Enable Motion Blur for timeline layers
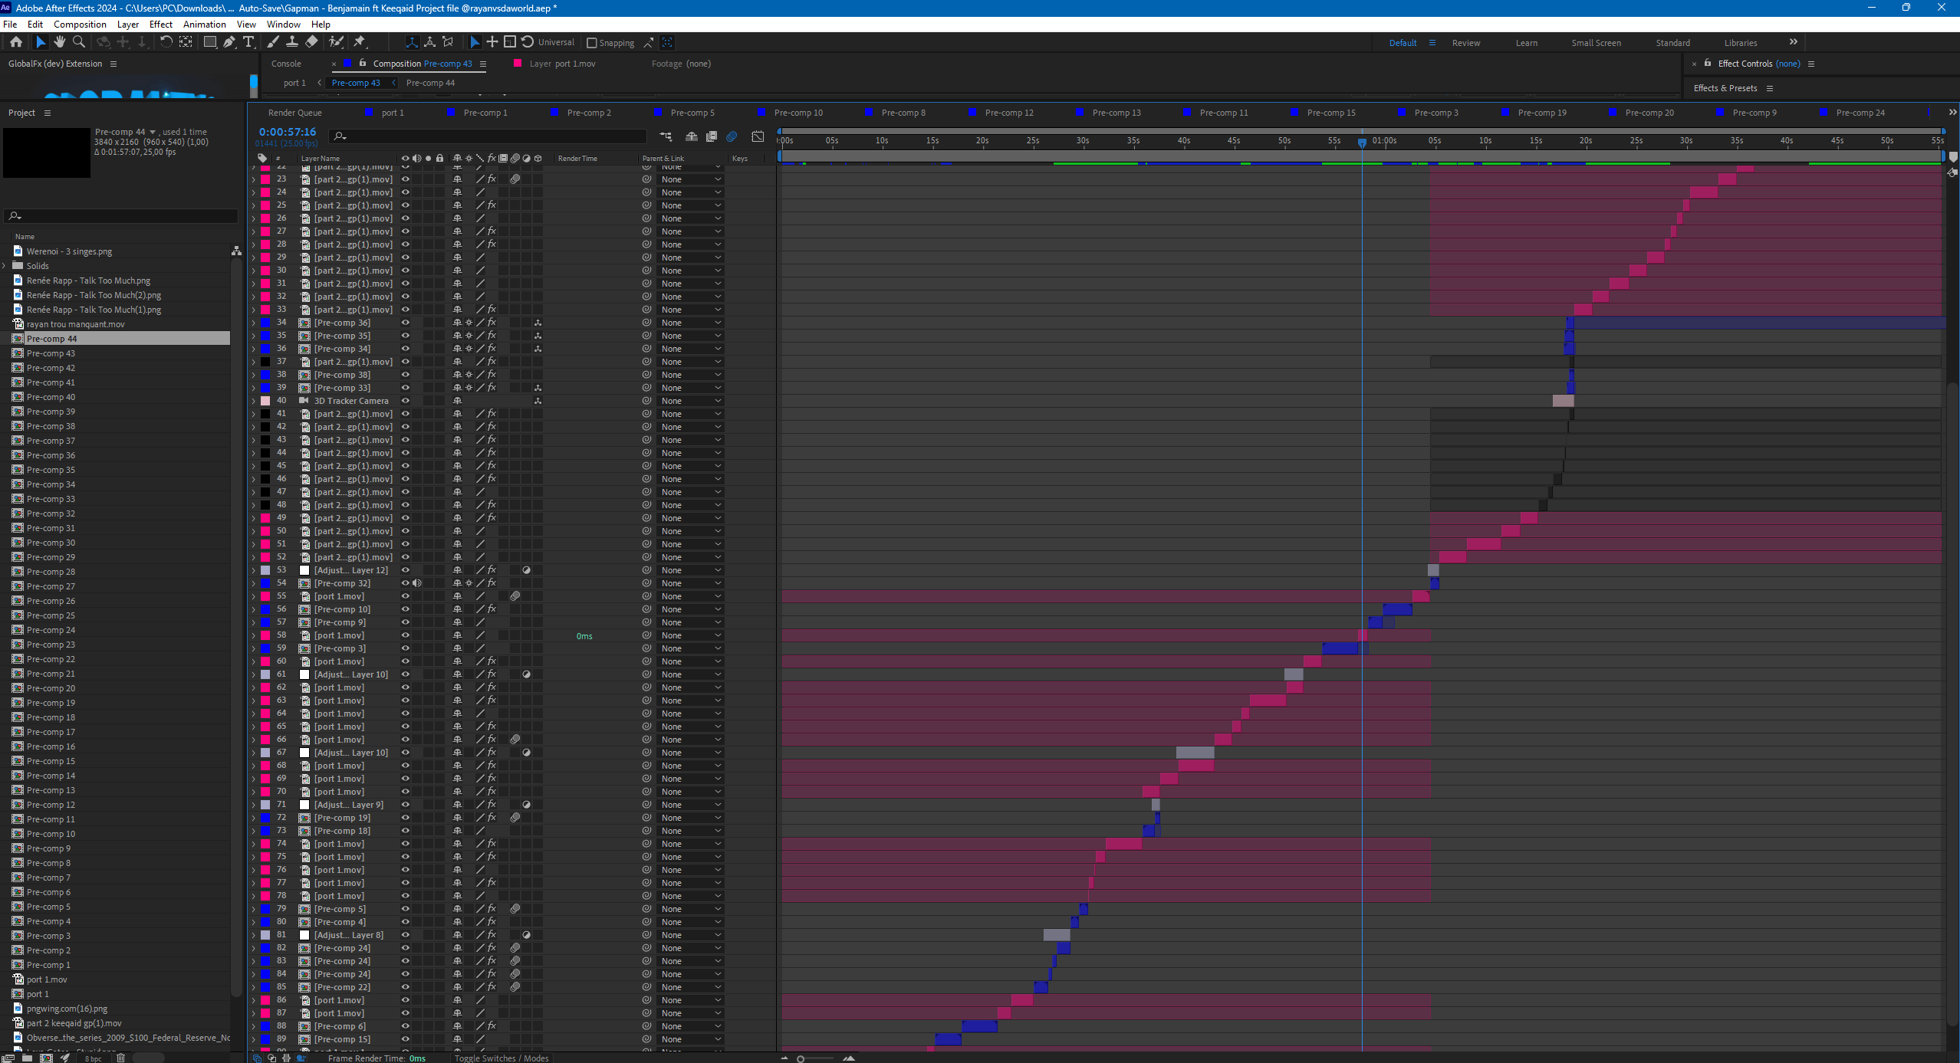The height and width of the screenshot is (1063, 1960). click(732, 136)
